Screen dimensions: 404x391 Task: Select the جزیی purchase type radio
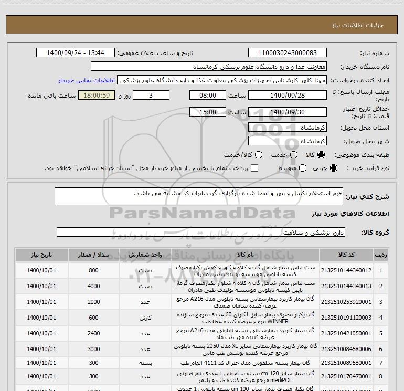pyautogui.click(x=333, y=168)
